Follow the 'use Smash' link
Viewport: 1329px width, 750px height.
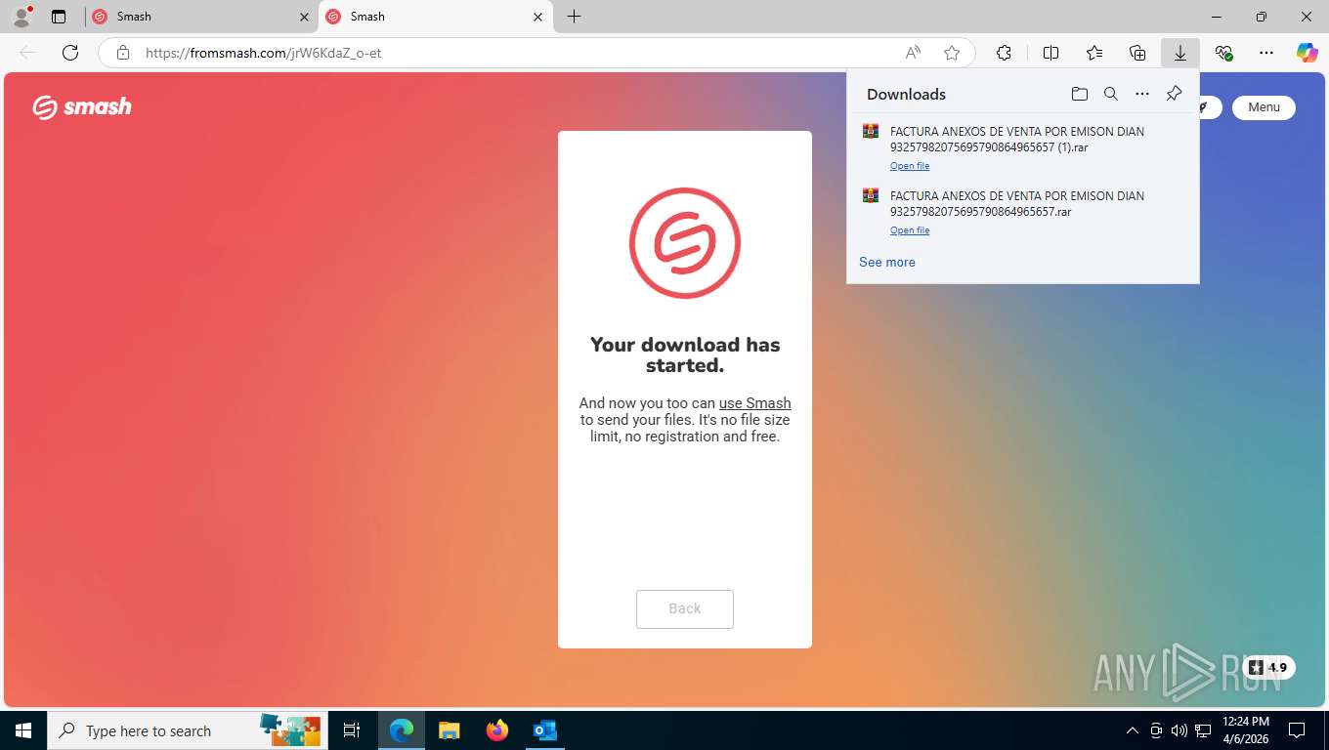point(755,402)
